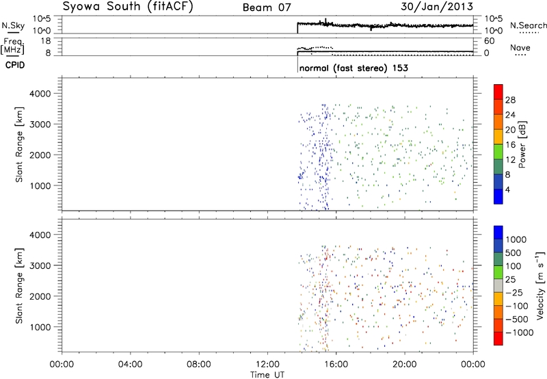The width and height of the screenshot is (547, 379).
Task: Pick the bright blue above-1000 velocity swatch
Action: (498, 233)
